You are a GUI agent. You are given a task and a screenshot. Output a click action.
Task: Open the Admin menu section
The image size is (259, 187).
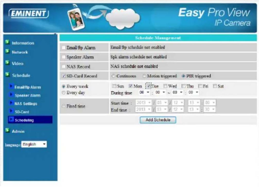pyautogui.click(x=18, y=132)
